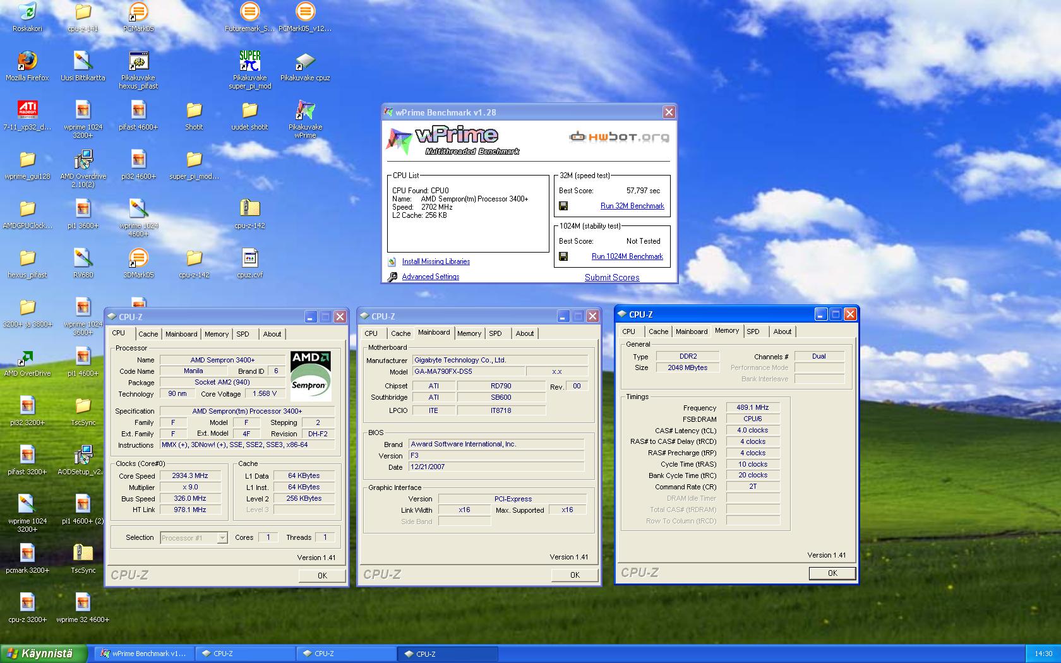Click the save icon next to Run 32M Benchmark
Image resolution: width=1061 pixels, height=663 pixels.
(563, 206)
